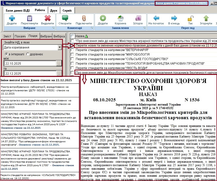217x181 pixels.
Task: Select the 'дорівнює' radio button
Action: 28,54
